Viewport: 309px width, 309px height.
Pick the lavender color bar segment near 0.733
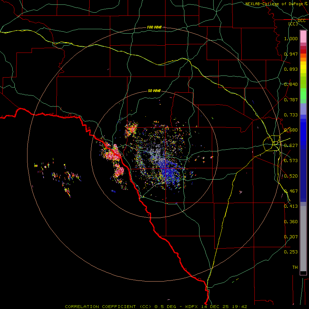point(303,110)
